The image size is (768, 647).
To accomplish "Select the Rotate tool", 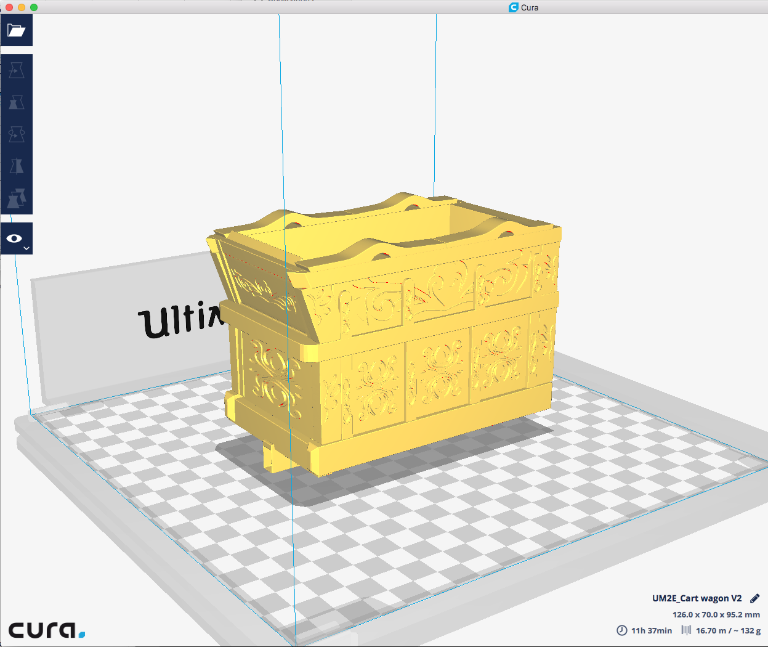I will (17, 134).
